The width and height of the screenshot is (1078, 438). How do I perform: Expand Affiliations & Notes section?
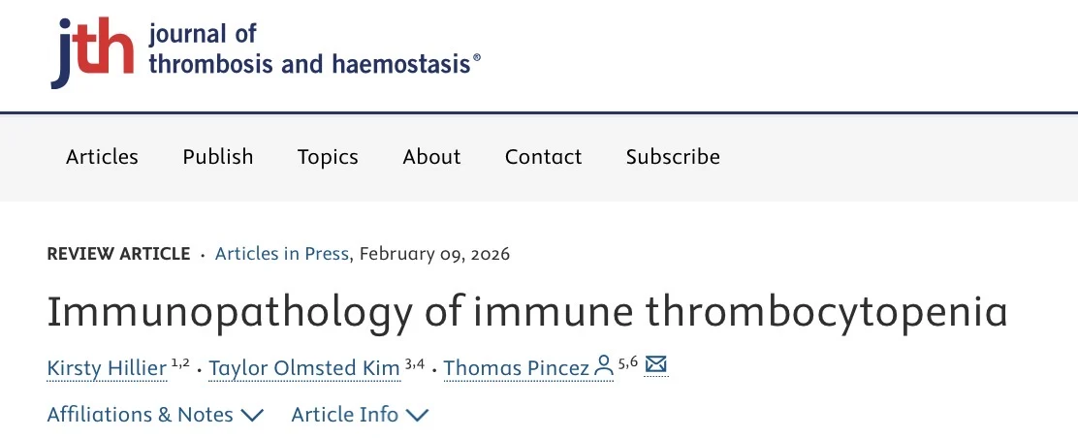[155, 415]
